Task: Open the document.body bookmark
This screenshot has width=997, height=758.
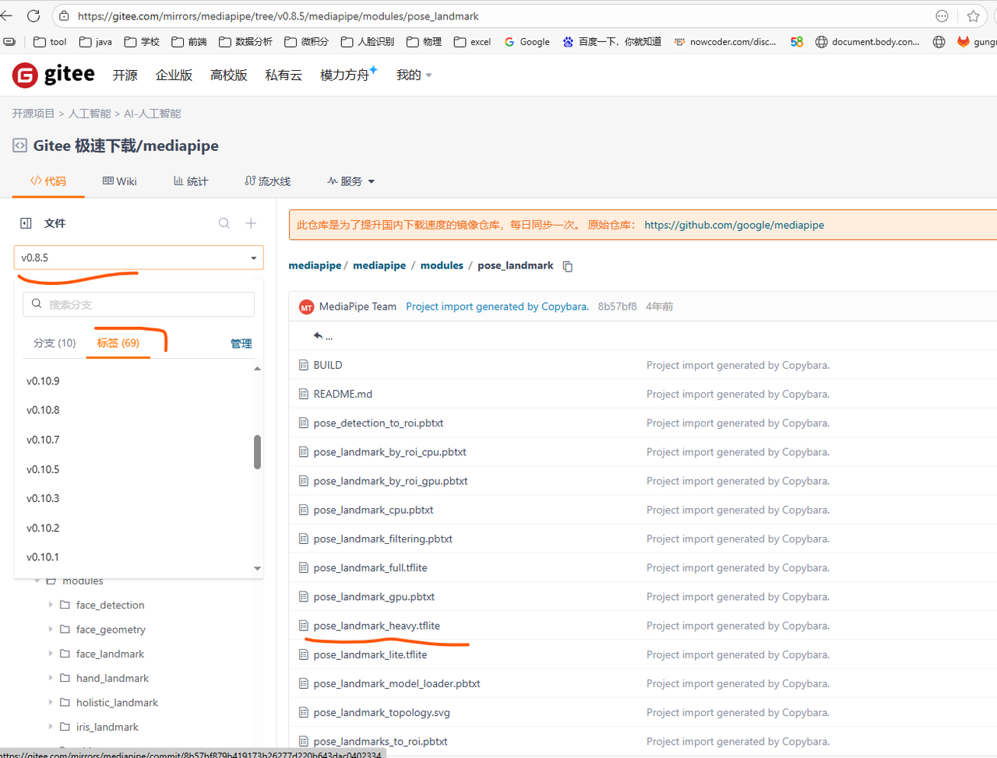Action: pyautogui.click(x=867, y=42)
